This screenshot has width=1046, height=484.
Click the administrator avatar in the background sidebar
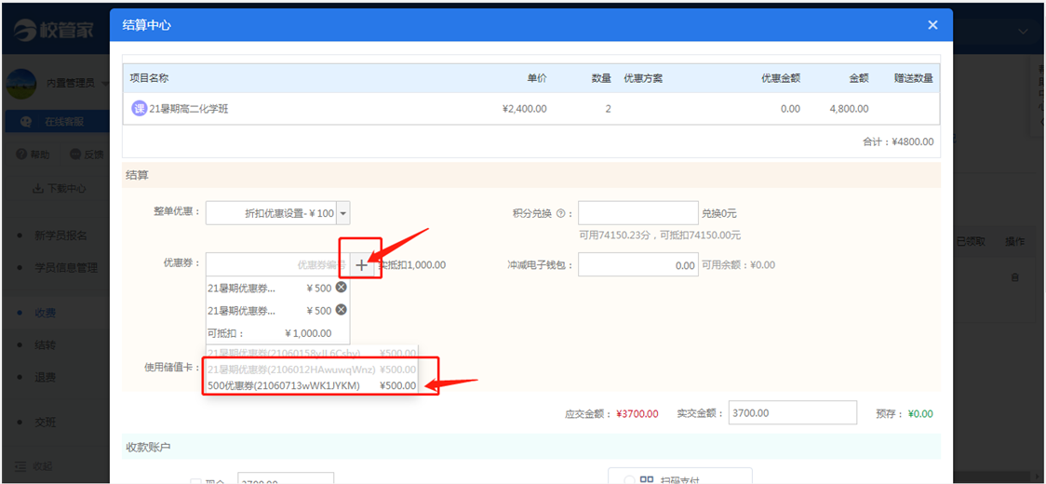pos(21,83)
